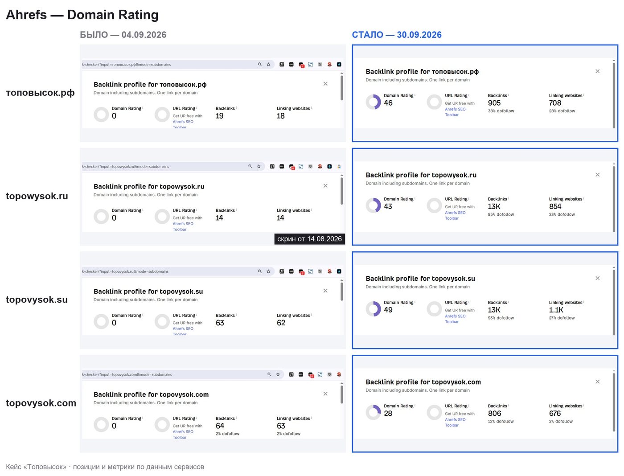Linking websites value 1.1K
This screenshot has width=624, height=476.
556,310
